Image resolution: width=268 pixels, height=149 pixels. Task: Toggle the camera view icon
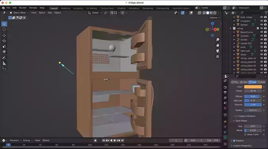point(218,51)
